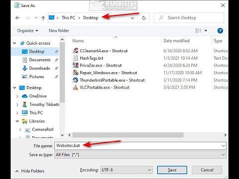Image resolution: width=239 pixels, height=179 pixels.
Task: Click date 3/8/2021 2:58 PM
Action: tap(179, 87)
